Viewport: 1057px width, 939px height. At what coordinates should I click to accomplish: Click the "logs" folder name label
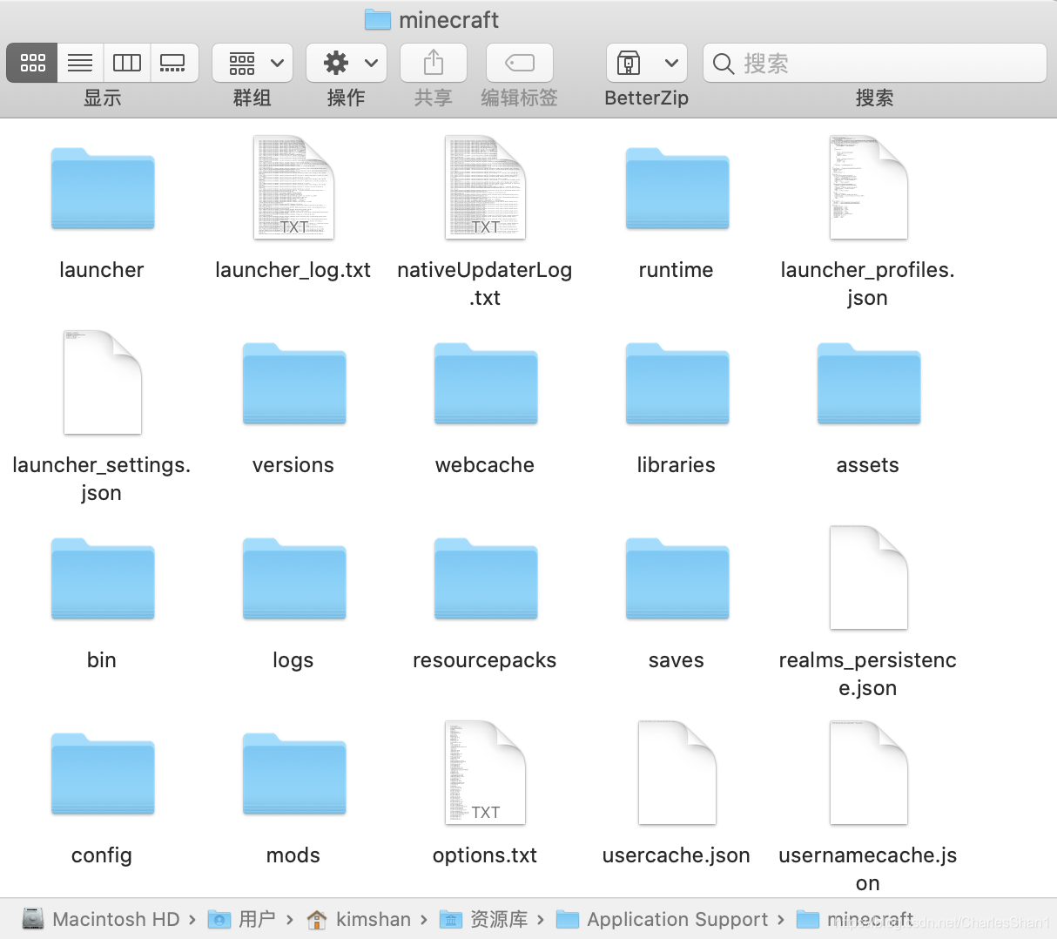click(x=293, y=660)
